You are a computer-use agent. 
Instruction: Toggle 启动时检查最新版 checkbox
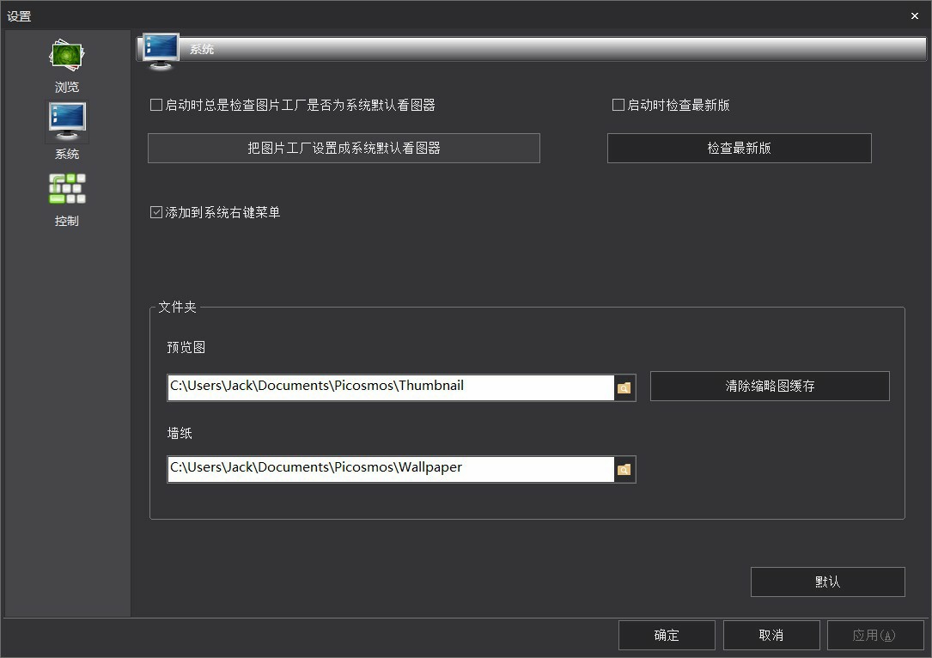(x=618, y=106)
